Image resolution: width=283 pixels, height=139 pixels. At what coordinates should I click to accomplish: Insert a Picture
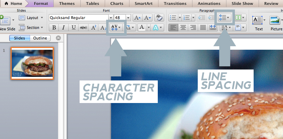(x=275, y=20)
